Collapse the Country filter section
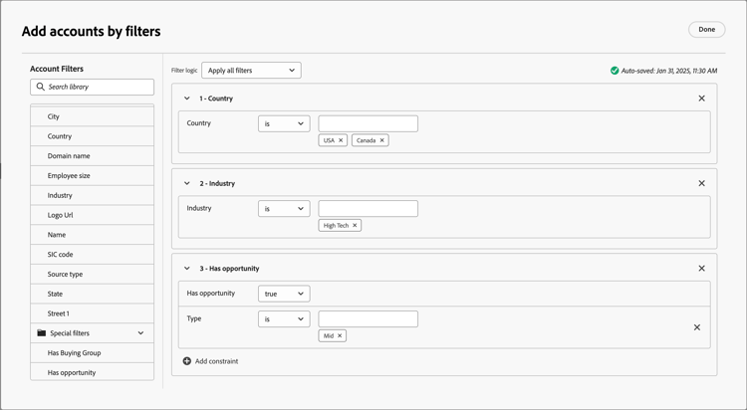747x410 pixels. point(187,99)
